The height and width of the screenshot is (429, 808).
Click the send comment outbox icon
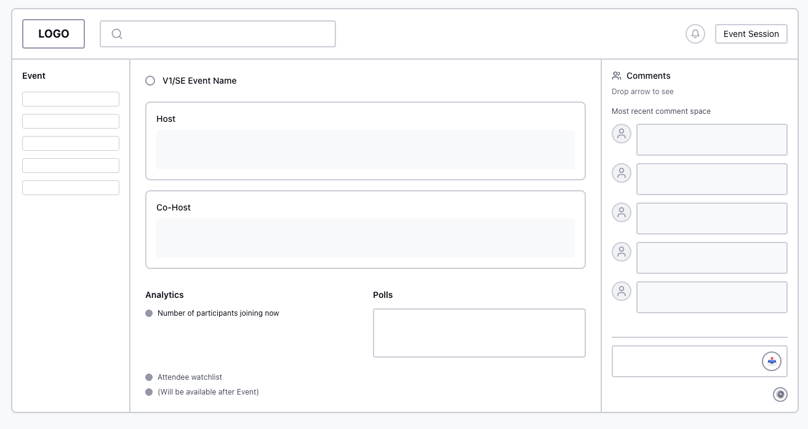(x=772, y=361)
